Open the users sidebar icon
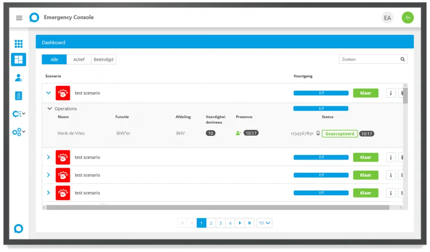 (18, 78)
